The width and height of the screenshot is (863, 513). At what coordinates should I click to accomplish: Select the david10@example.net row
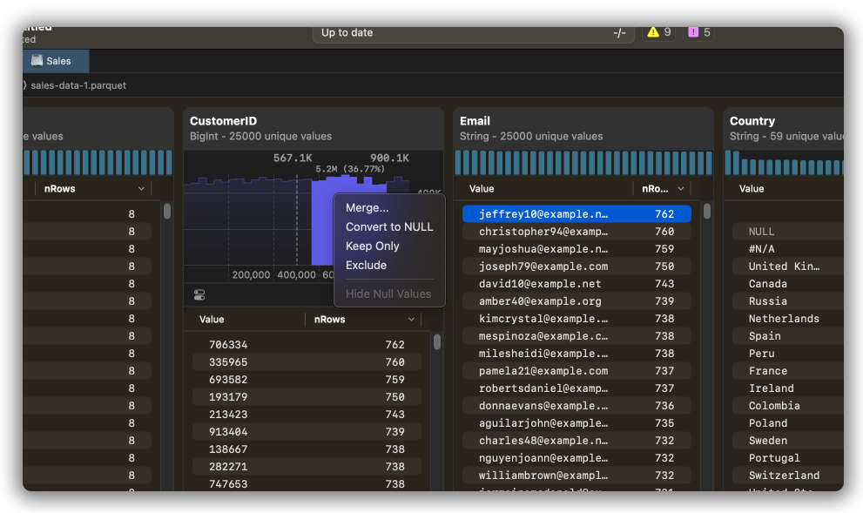pyautogui.click(x=576, y=284)
